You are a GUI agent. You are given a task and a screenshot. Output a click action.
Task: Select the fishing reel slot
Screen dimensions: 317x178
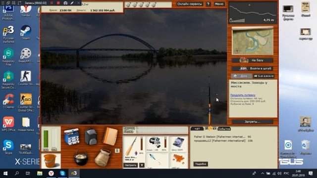[x=155, y=142]
